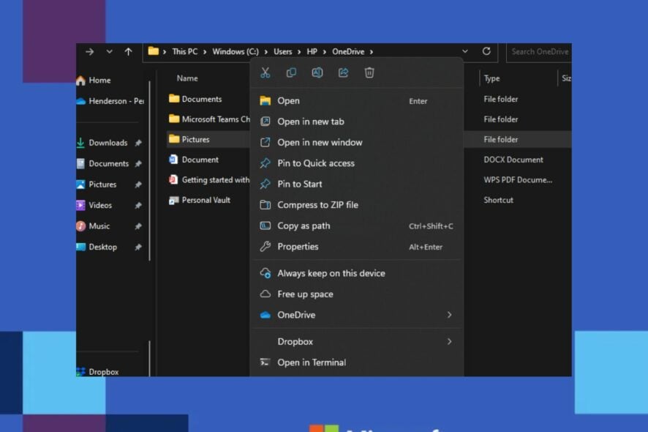Screen dimensions: 648x432
Task: Choose Compress to ZIP file
Action: [x=317, y=205]
